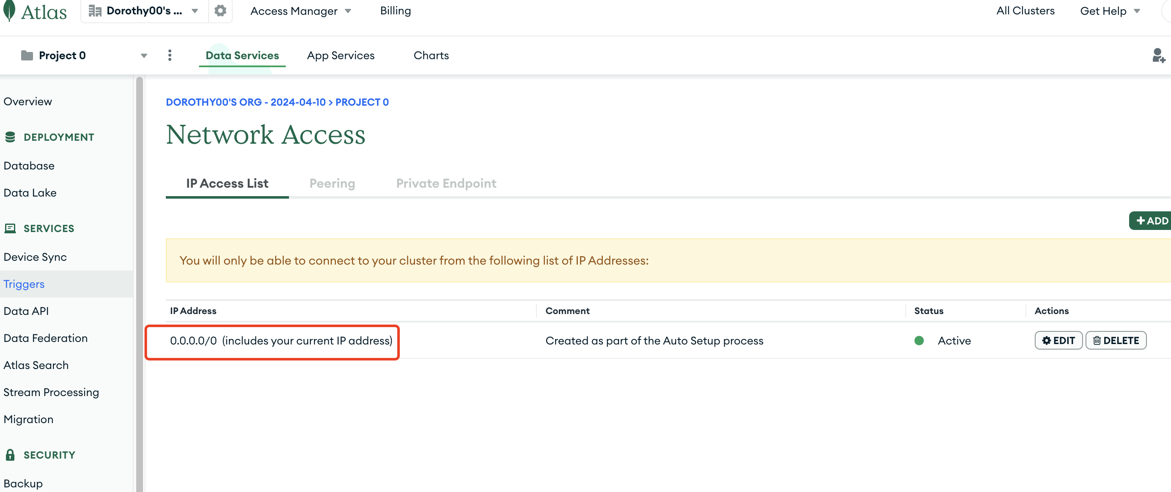Click the Active status text
This screenshot has width=1171, height=492.
coord(954,340)
